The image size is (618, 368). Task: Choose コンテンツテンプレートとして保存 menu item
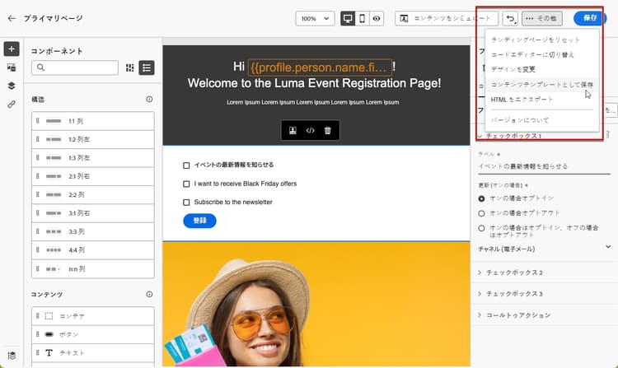click(x=542, y=85)
